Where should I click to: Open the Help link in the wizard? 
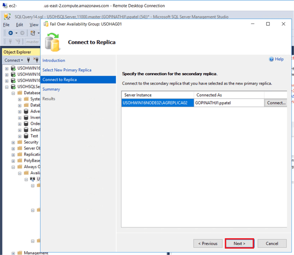pyautogui.click(x=279, y=59)
